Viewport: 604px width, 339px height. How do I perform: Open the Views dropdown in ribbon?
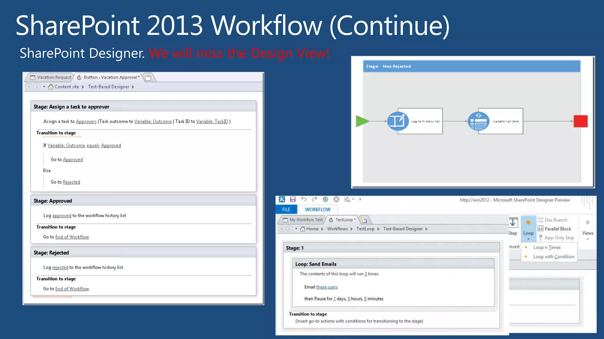click(x=587, y=235)
